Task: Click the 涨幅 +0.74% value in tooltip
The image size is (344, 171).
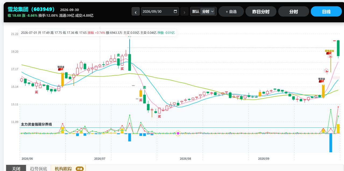Action: (96, 33)
